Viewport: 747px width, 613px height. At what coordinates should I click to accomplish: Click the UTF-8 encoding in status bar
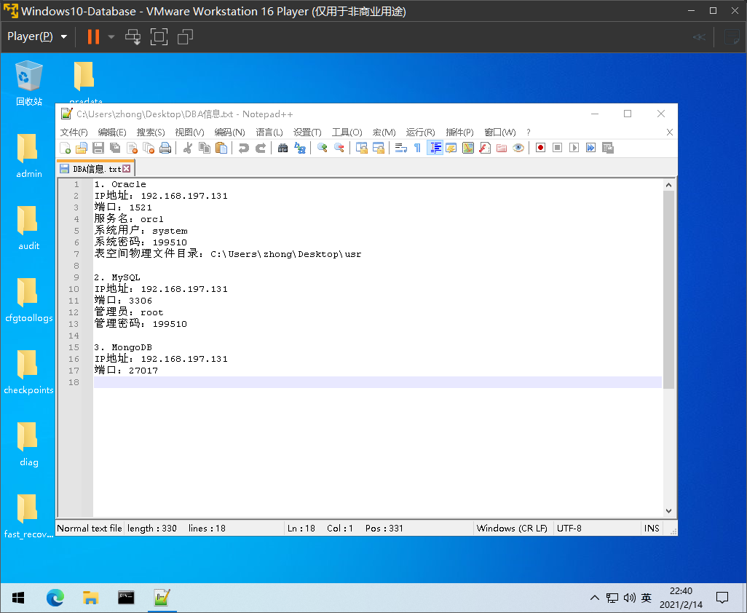(x=569, y=529)
